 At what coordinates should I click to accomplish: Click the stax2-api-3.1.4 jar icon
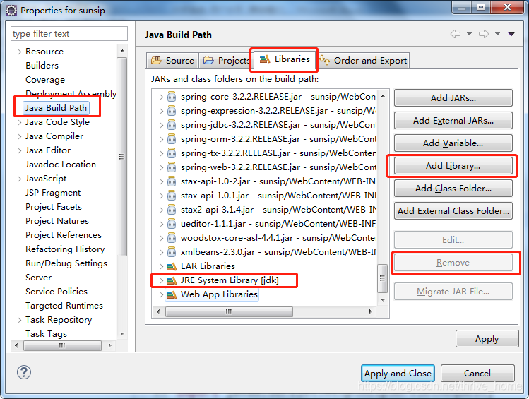coord(172,210)
